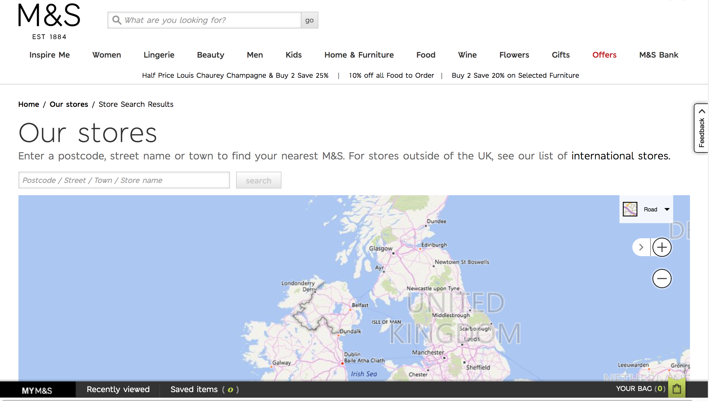Click Newcastle upon Tyne map label
Screen dimensions: 709x401
click(x=433, y=288)
